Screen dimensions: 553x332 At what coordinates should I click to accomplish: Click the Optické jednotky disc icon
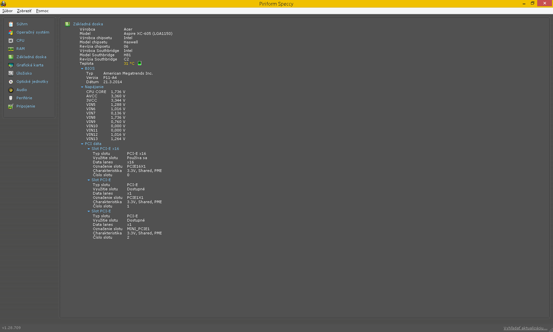11,82
